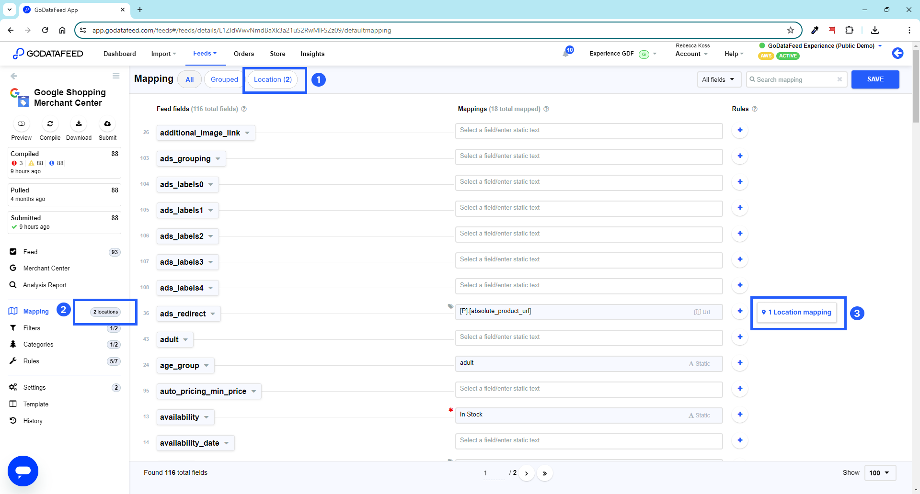Screen dimensions: 920x494
Task: Expand ads_grouping field dropdown
Action: pos(218,159)
